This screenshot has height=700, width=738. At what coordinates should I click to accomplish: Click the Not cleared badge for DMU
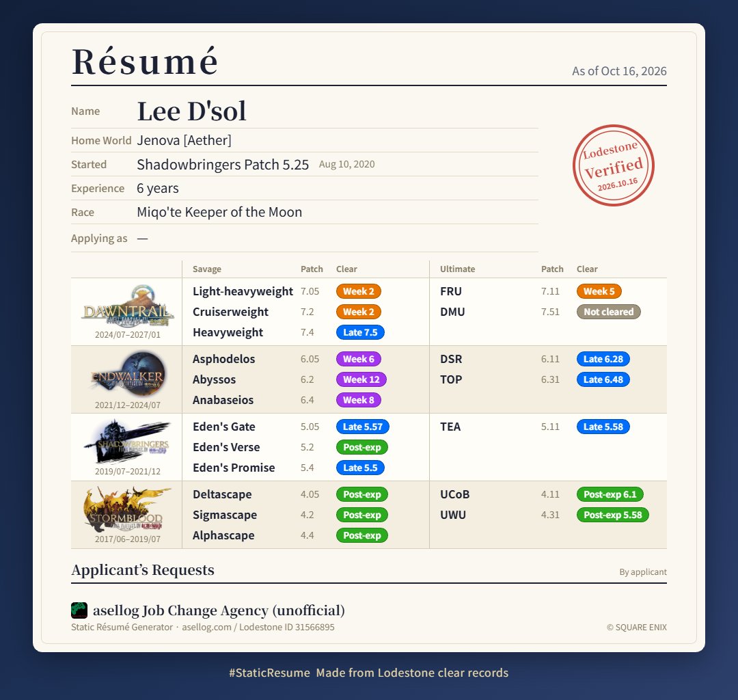coord(609,312)
